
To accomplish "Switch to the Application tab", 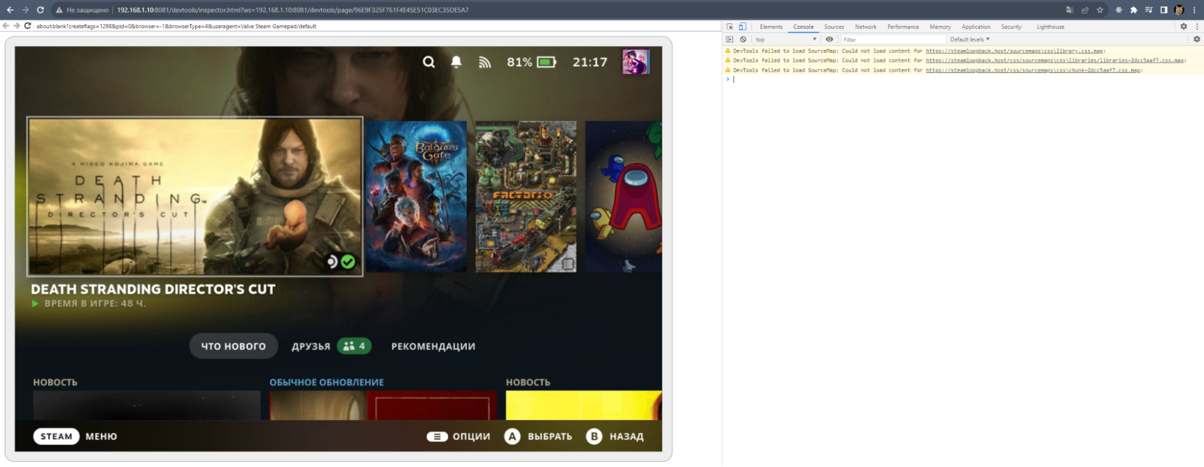I will 976,27.
